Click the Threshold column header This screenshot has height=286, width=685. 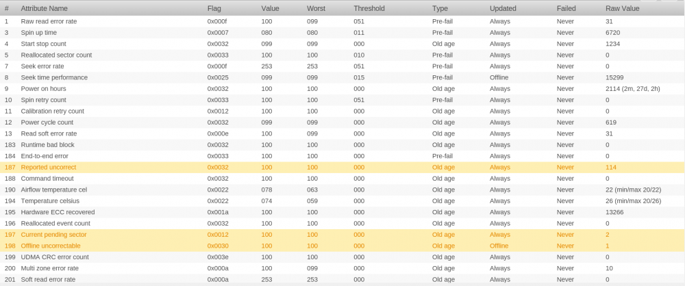point(369,8)
